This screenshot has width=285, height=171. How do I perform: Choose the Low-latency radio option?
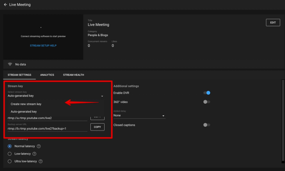10,154
